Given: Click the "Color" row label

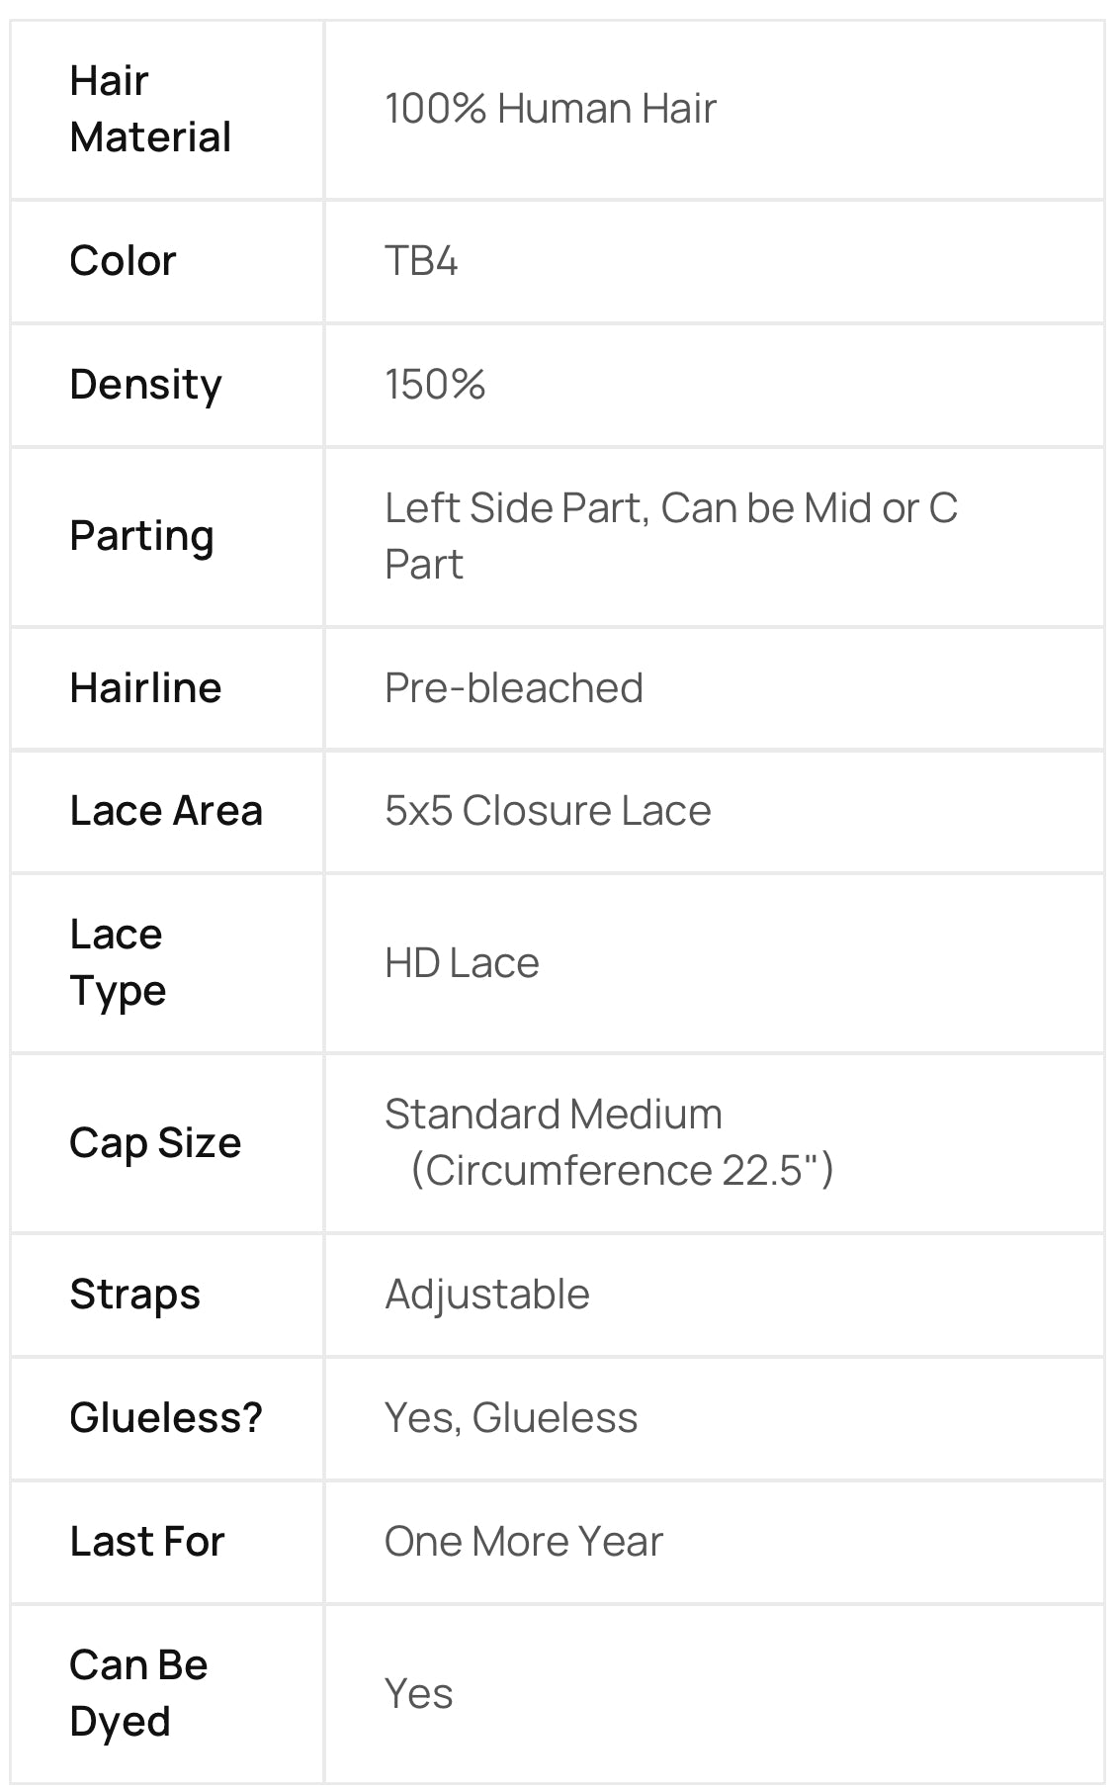Looking at the screenshot, I should [x=123, y=261].
